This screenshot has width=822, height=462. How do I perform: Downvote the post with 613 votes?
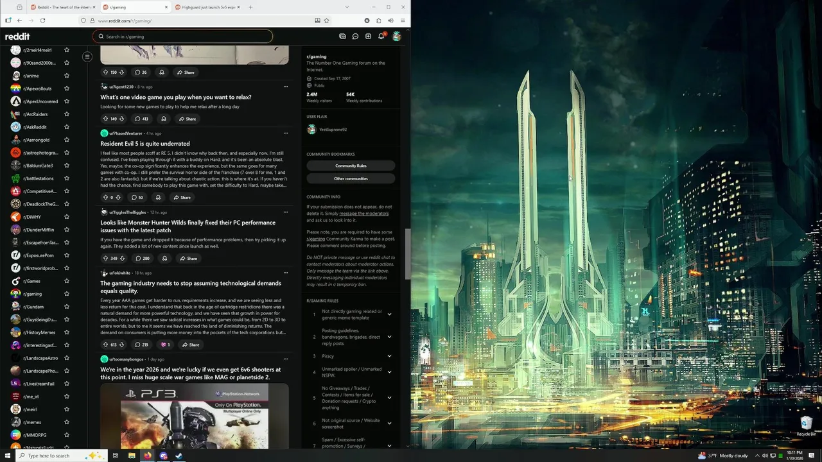pyautogui.click(x=122, y=345)
